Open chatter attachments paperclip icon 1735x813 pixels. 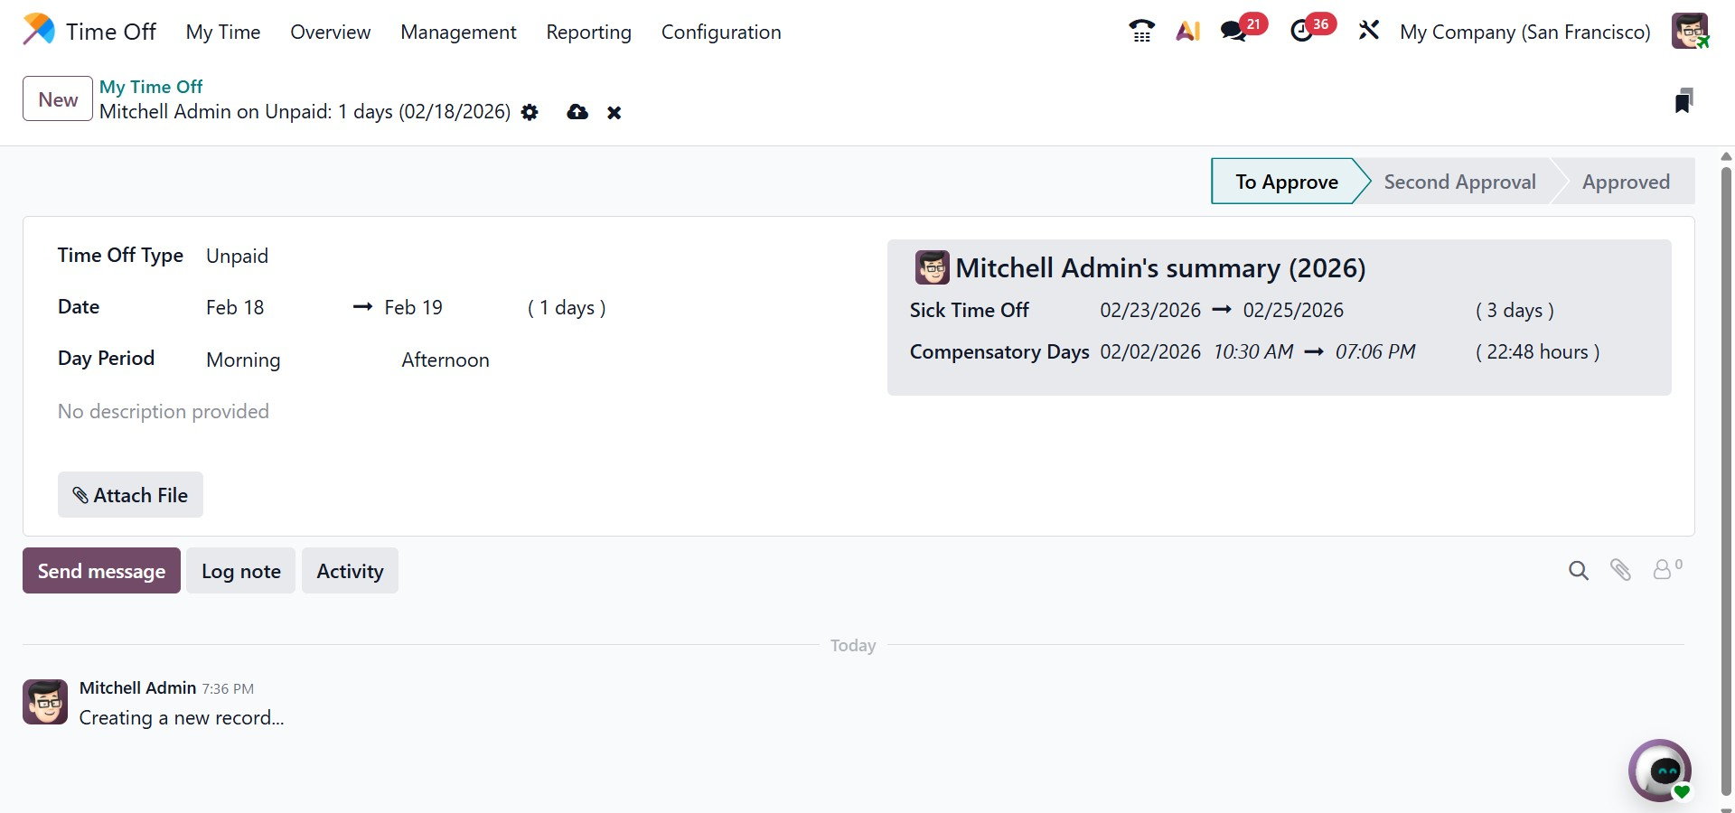[x=1620, y=570]
